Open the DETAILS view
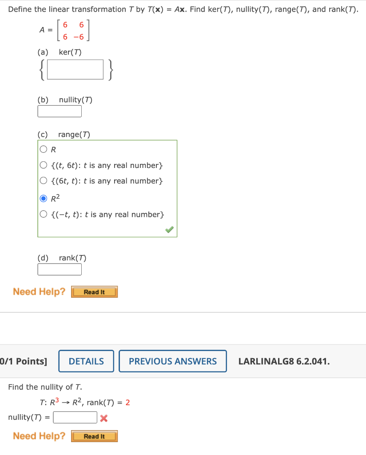The image size is (366, 455). (86, 361)
